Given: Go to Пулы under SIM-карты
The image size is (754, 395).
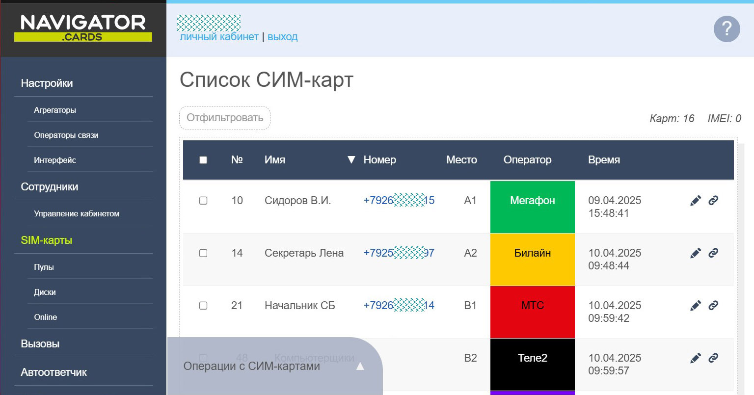Looking at the screenshot, I should (44, 267).
